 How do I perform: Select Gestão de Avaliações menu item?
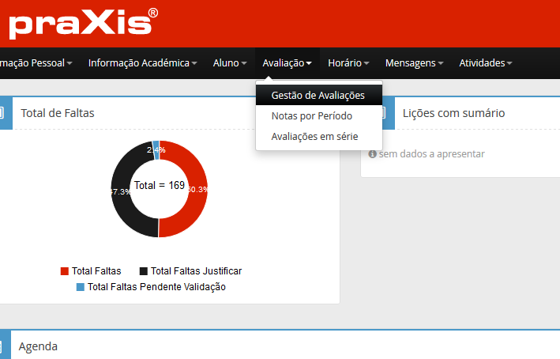click(x=318, y=95)
